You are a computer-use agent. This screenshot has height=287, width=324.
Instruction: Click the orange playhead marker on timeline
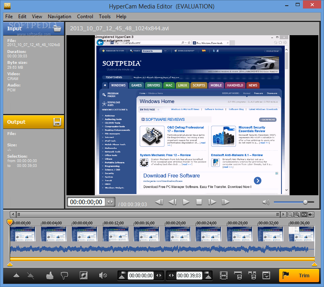point(10,222)
